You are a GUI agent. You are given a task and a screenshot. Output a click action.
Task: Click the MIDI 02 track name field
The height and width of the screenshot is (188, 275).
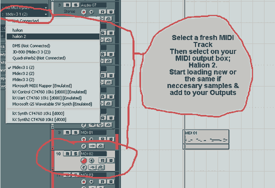tap(93, 154)
